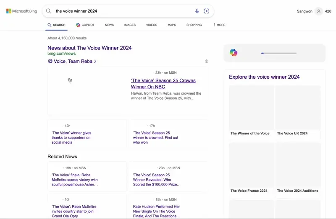Select the Shopping tab

click(194, 25)
